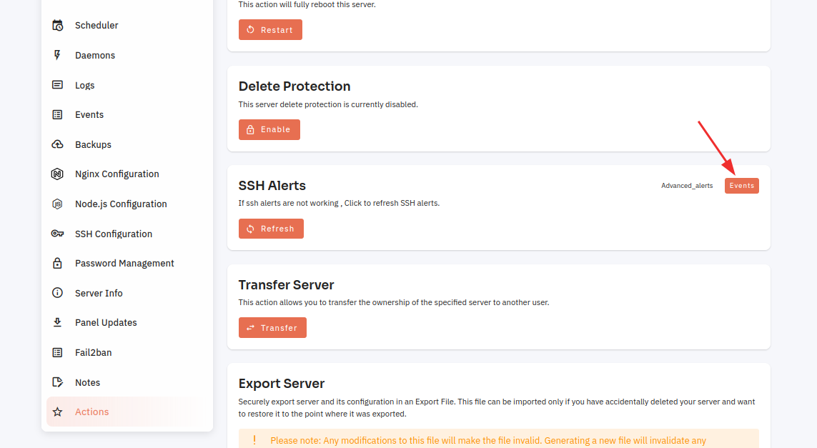
Task: Click the Fail2ban list icon
Action: pos(57,353)
